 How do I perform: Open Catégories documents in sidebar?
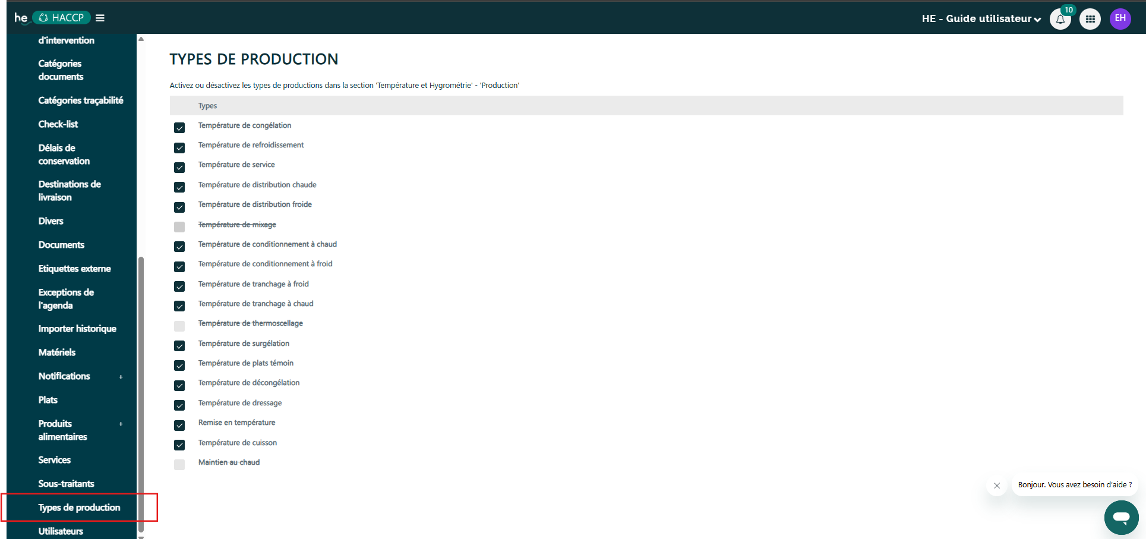coord(61,70)
